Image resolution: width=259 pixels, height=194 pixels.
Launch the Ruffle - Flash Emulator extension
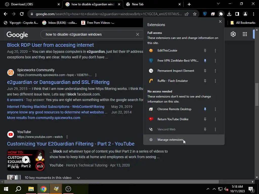(x=173, y=81)
